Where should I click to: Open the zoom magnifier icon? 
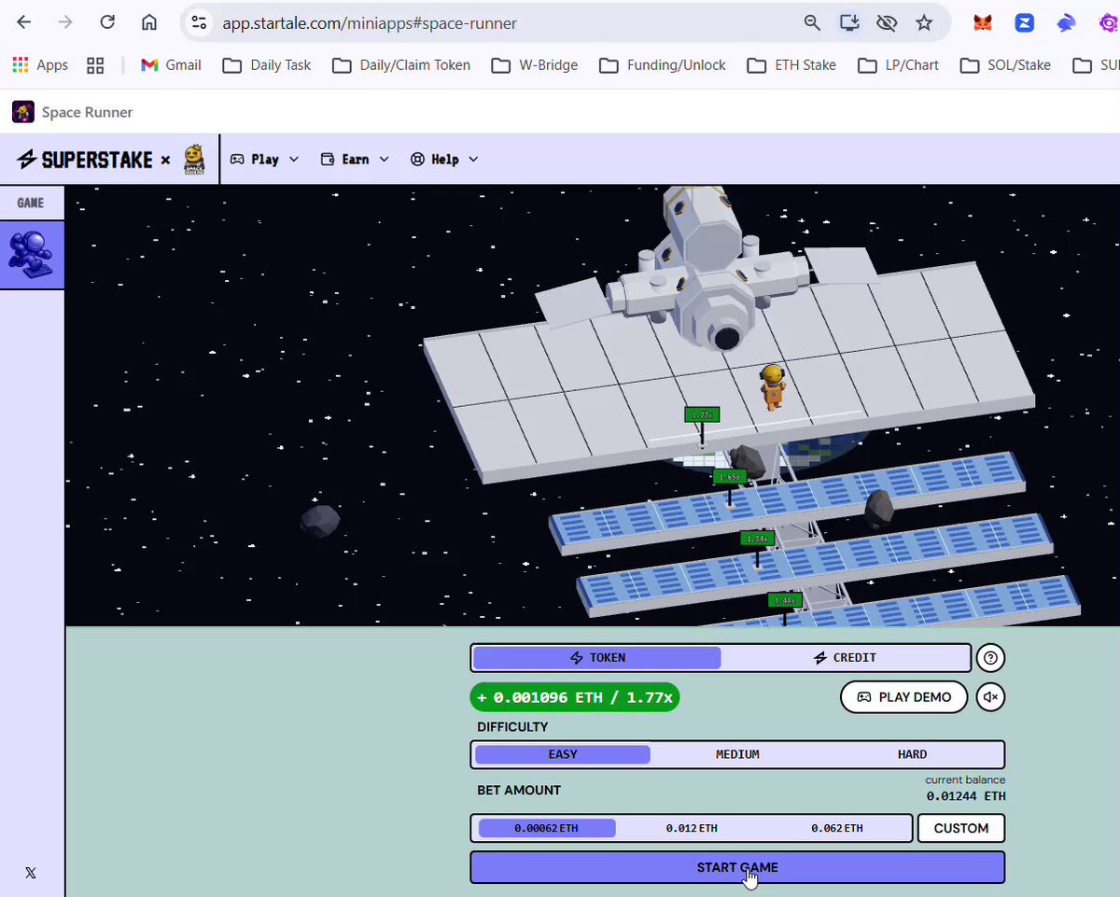click(x=812, y=22)
